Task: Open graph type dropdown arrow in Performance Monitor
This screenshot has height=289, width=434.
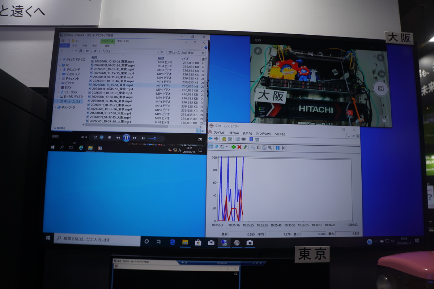Action: [227, 147]
